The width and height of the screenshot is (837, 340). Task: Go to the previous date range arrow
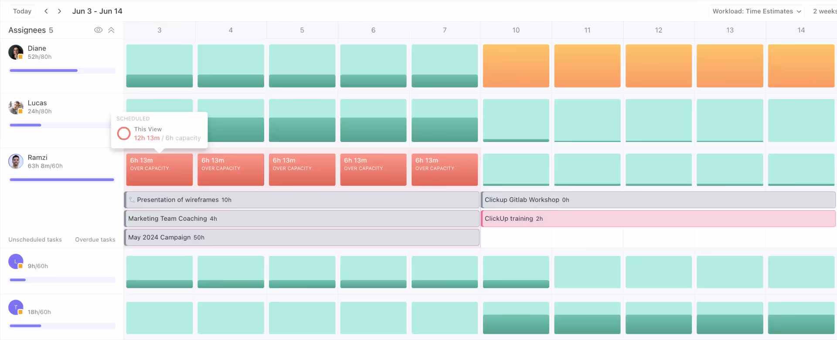click(46, 11)
